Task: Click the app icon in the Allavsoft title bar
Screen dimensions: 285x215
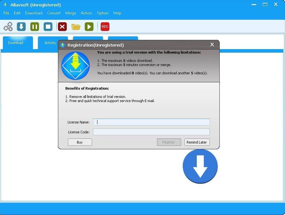Action: (5, 5)
